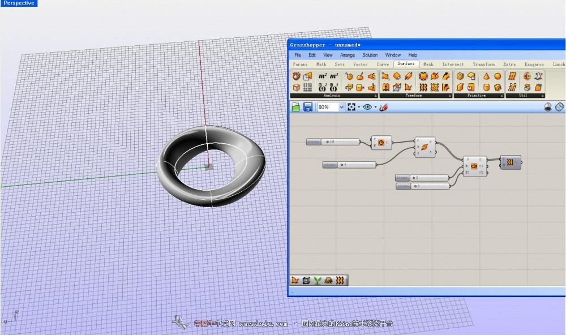Click the slider feeding the N input
566x335 pixels.
click(x=349, y=165)
